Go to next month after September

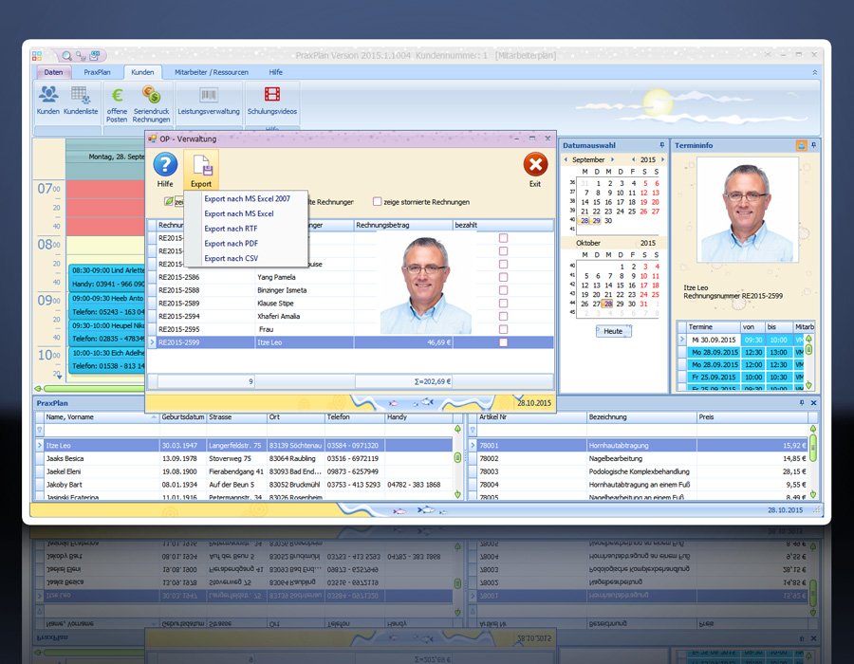click(612, 160)
